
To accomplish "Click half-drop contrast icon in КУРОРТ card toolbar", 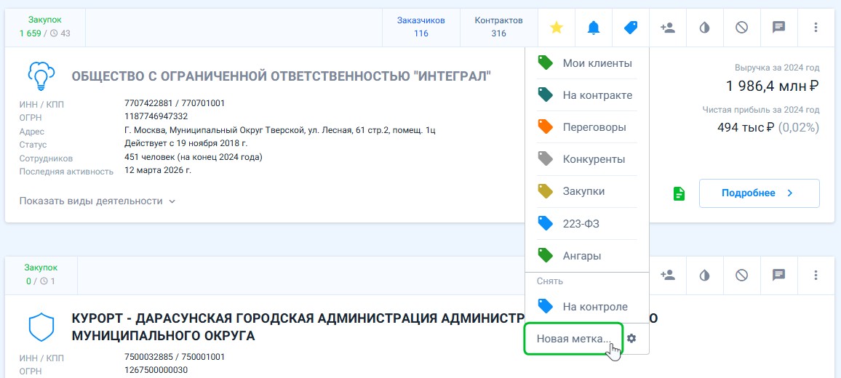I will (x=705, y=275).
